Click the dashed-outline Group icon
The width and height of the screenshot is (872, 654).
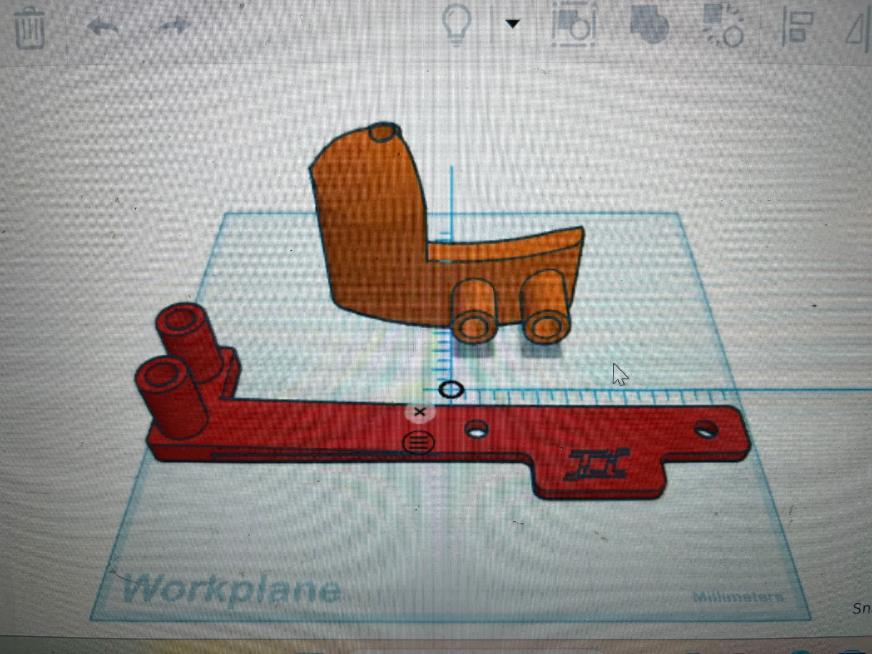(574, 25)
